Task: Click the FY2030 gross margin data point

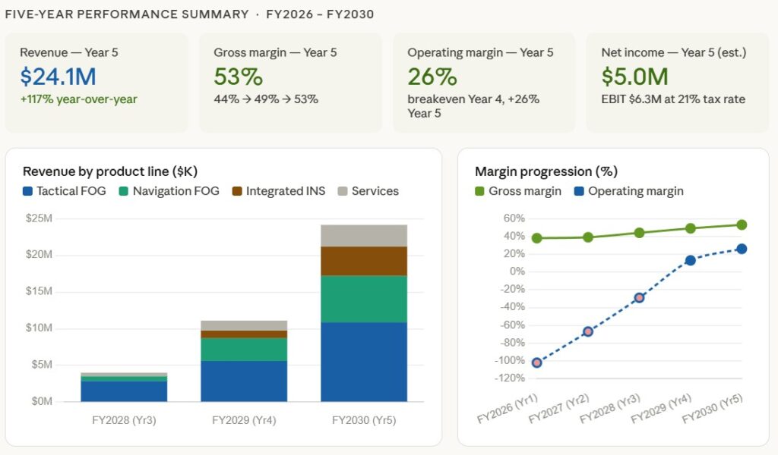Action: pos(742,224)
